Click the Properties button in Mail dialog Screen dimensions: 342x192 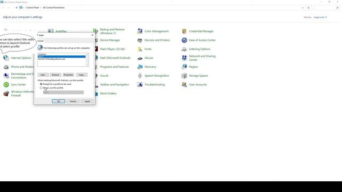point(68,75)
